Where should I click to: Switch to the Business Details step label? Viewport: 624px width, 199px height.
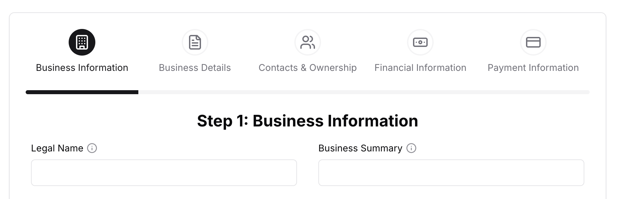click(195, 68)
